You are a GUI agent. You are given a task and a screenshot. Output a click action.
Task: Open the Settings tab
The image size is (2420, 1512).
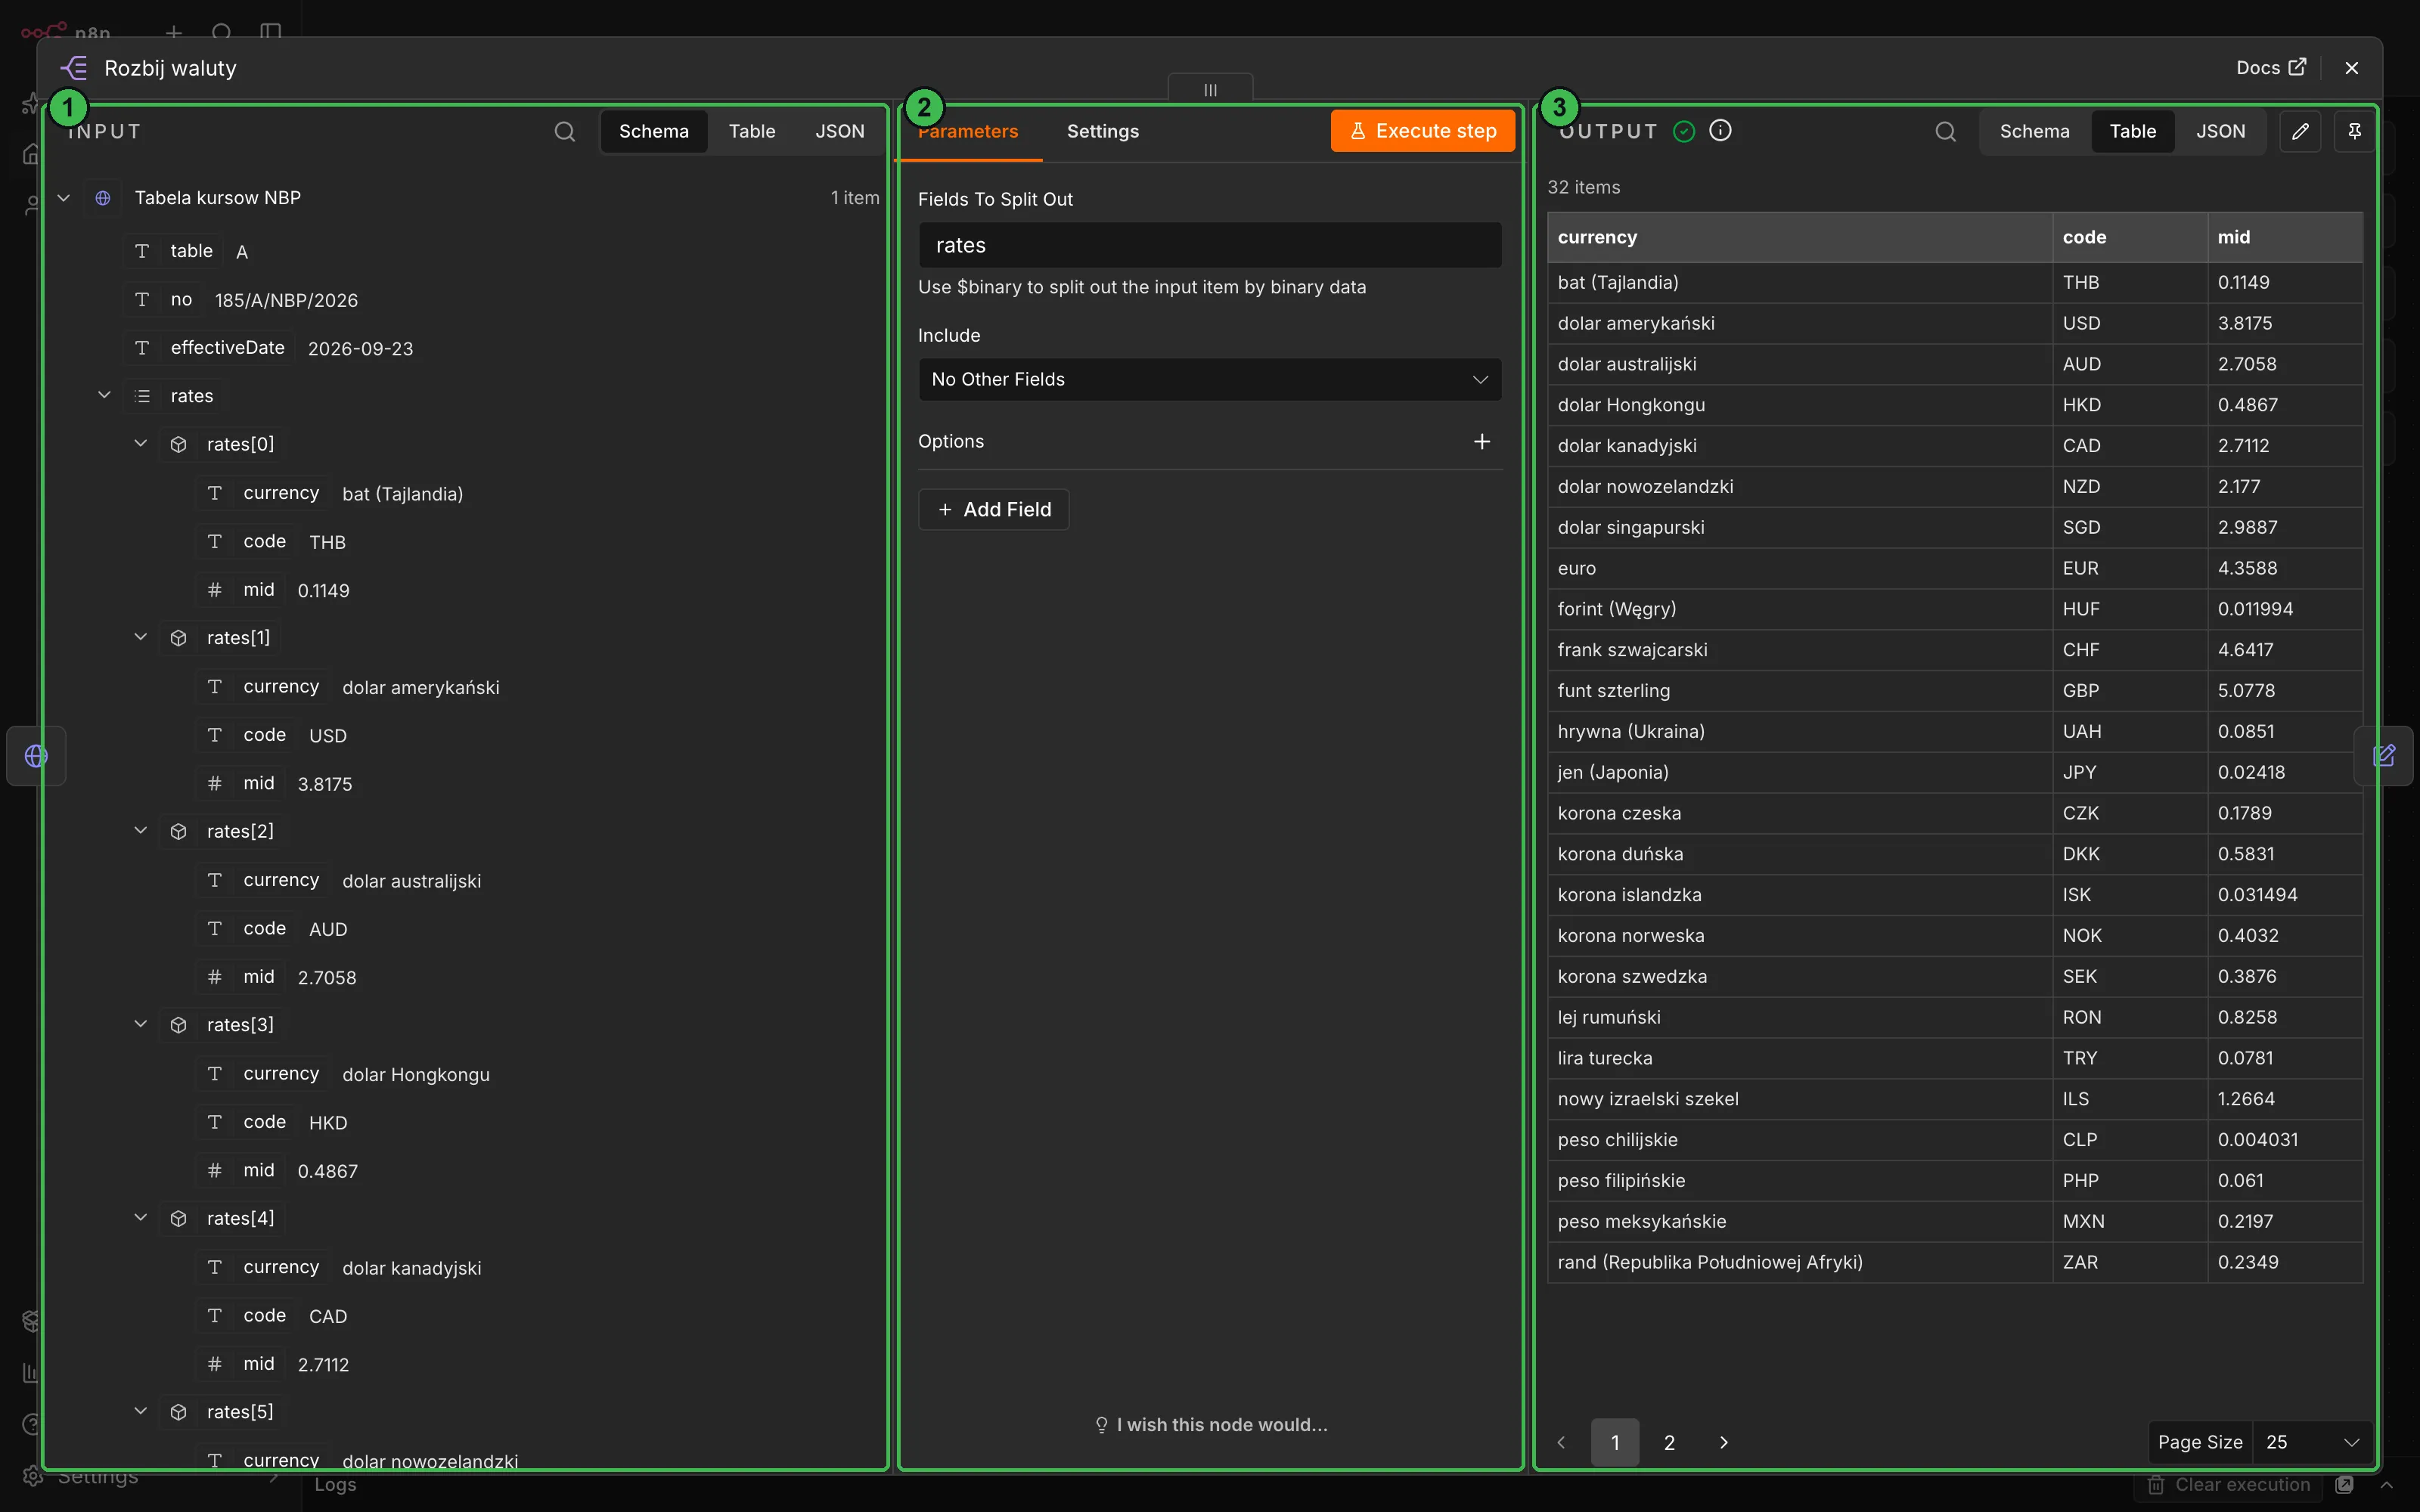coord(1102,131)
